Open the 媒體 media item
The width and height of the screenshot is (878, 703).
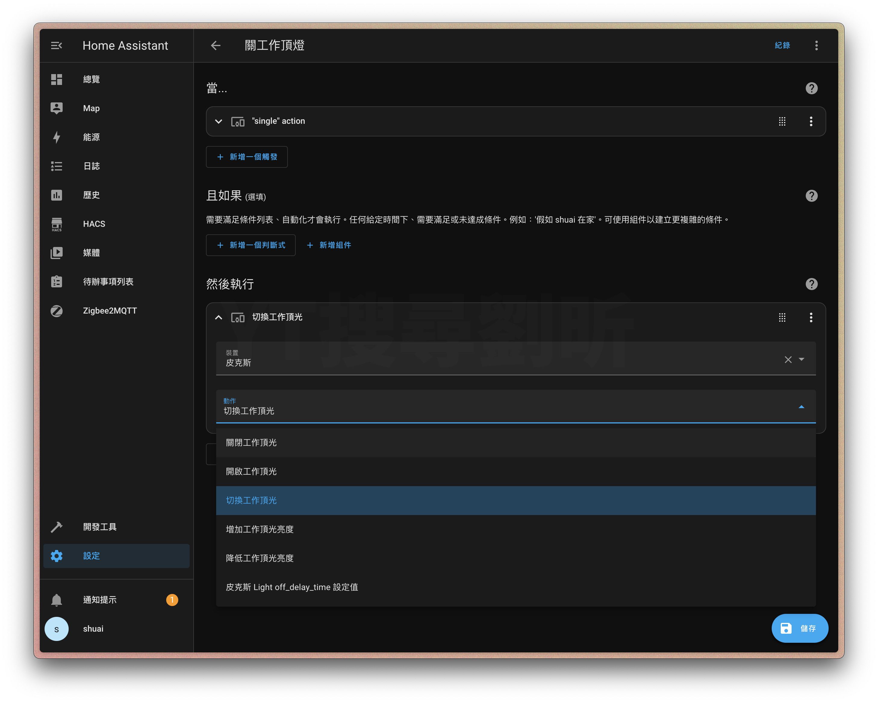(x=117, y=253)
